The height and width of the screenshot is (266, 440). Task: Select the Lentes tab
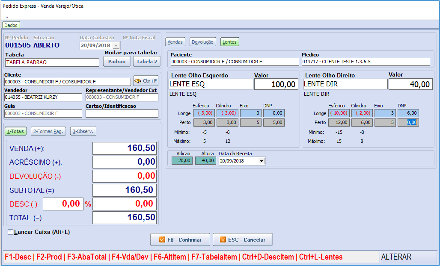click(x=230, y=42)
